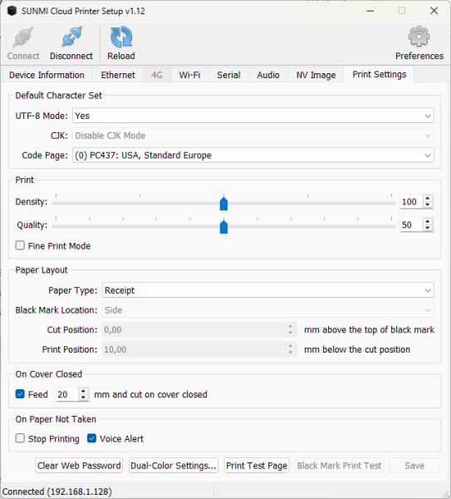Screen dimensions: 451x499
Task: Close the SUNMI Cloud Printer Setup window
Action: click(434, 11)
